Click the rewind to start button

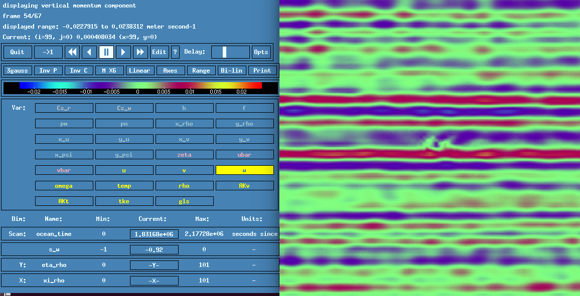point(72,52)
